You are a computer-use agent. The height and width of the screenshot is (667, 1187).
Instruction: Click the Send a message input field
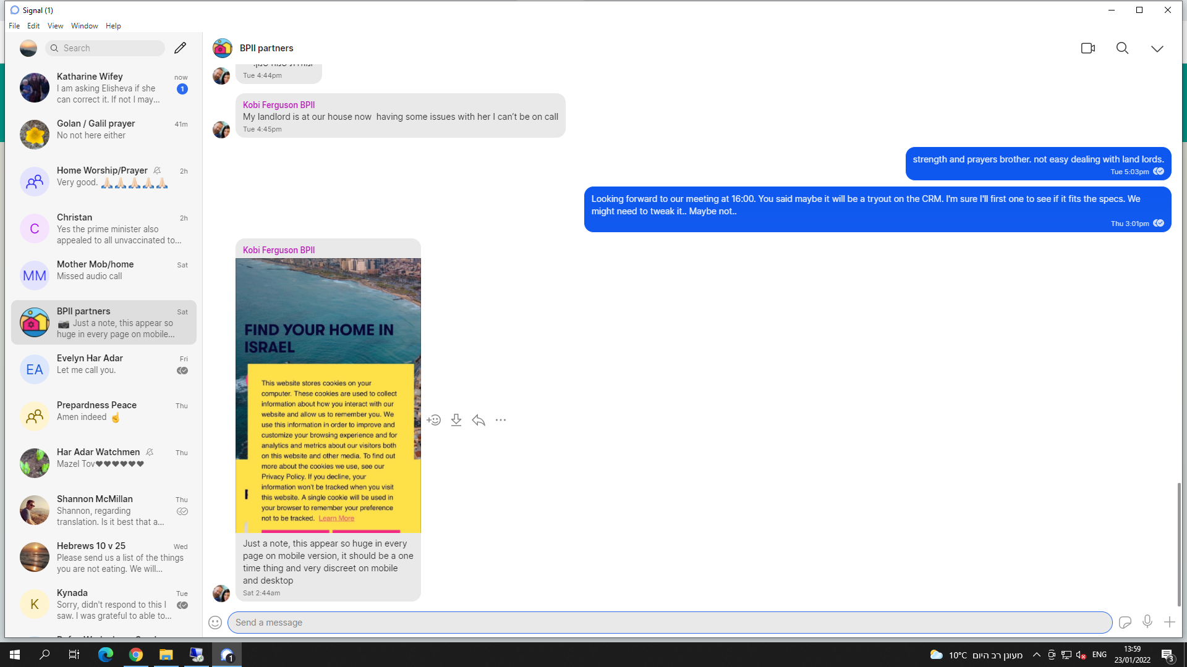669,623
